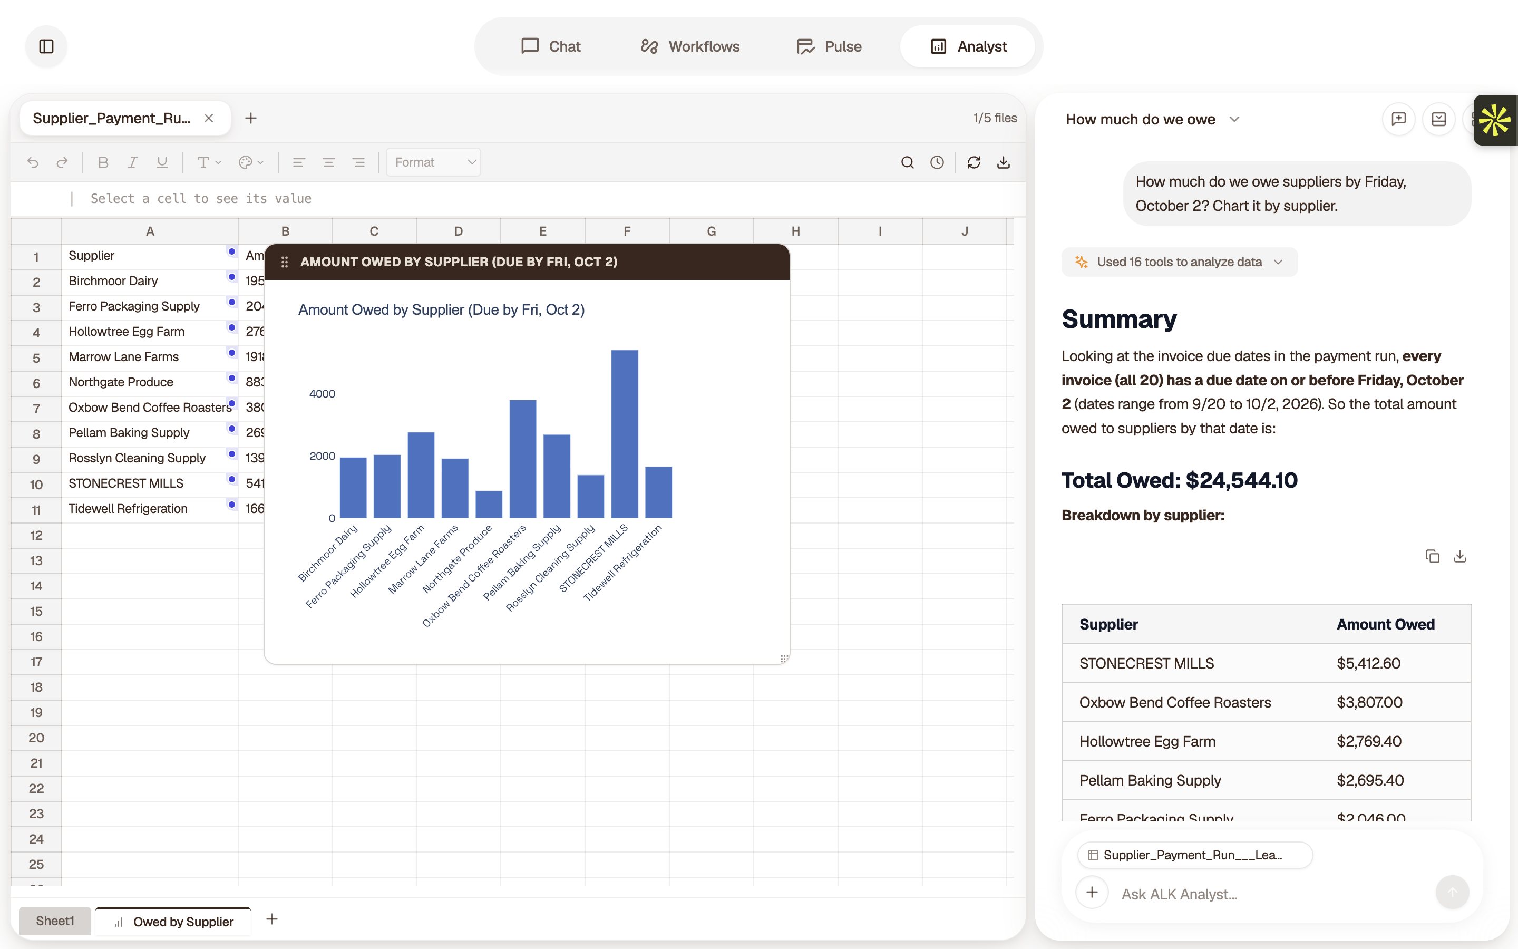
Task: Open the Format dropdown
Action: pos(433,162)
